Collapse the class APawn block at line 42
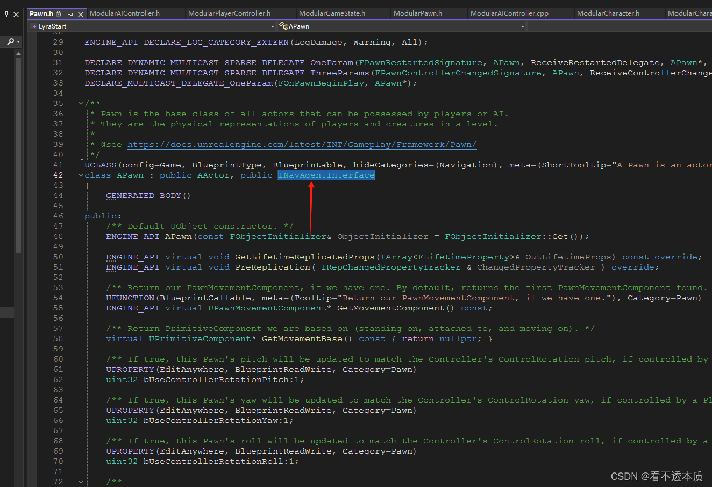Viewport: 712px width, 487px height. point(81,175)
